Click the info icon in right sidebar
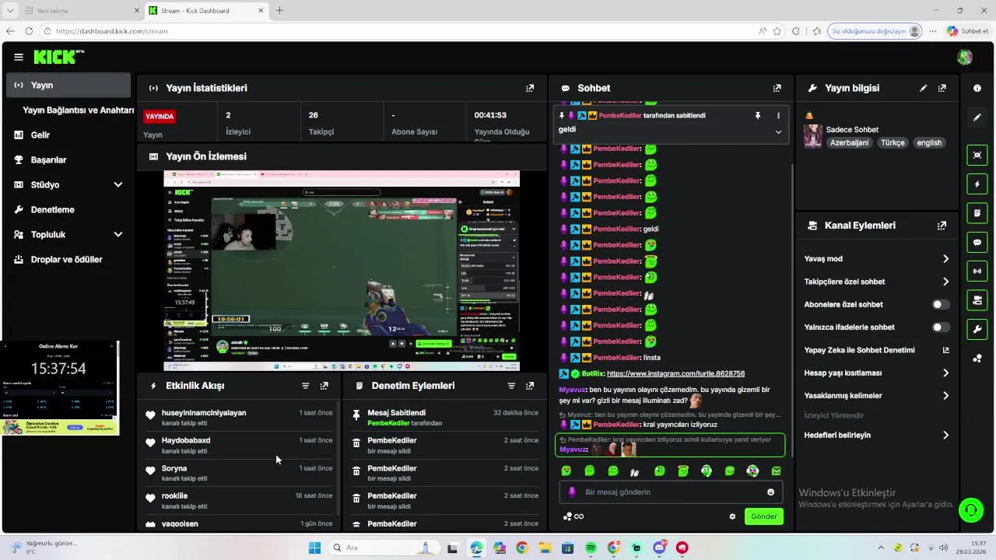 pyautogui.click(x=977, y=88)
